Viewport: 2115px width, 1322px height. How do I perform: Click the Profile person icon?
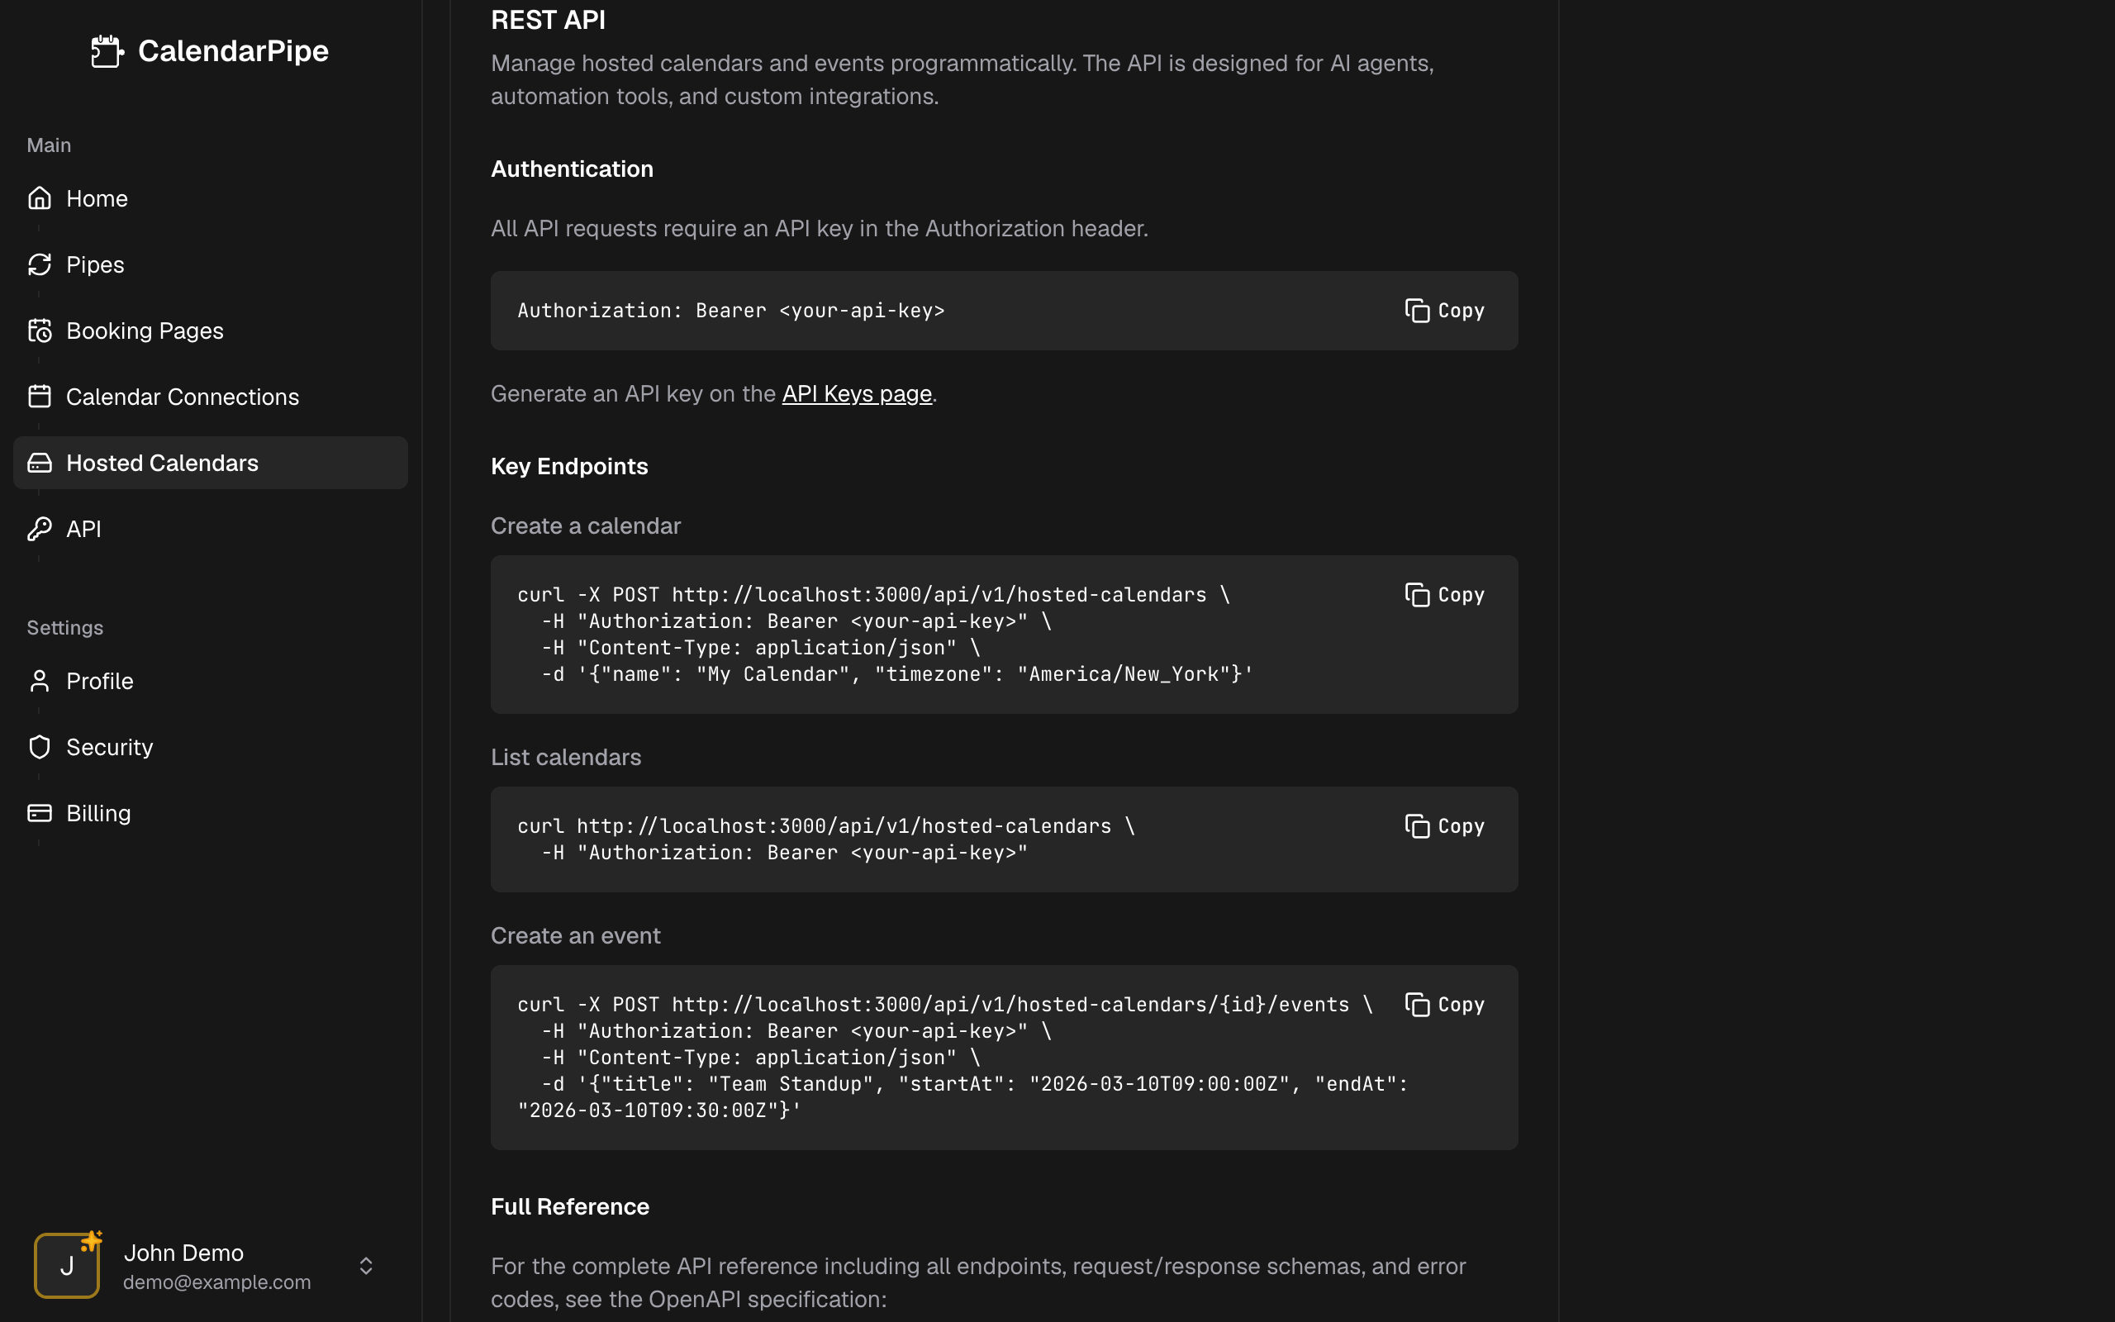(40, 681)
